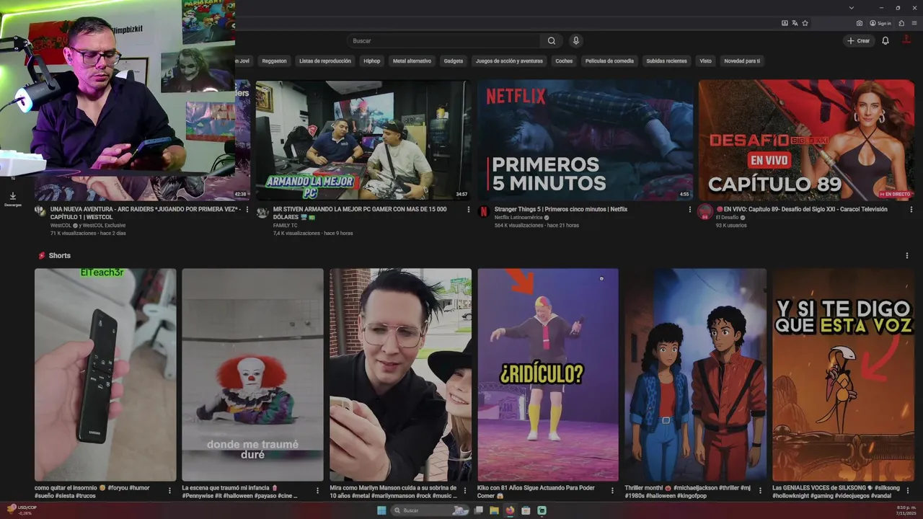Open Netflix Latinoamérica channel avatar
The height and width of the screenshot is (519, 923).
click(x=484, y=213)
